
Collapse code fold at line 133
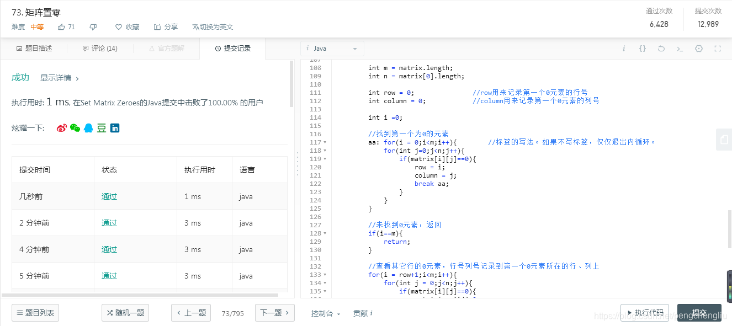click(325, 275)
